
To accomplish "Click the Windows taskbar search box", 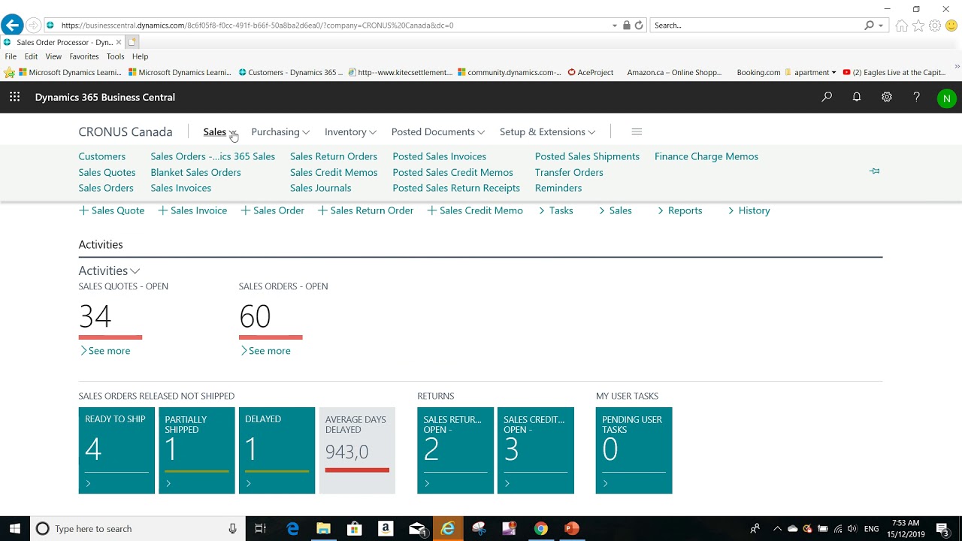I will coord(137,529).
